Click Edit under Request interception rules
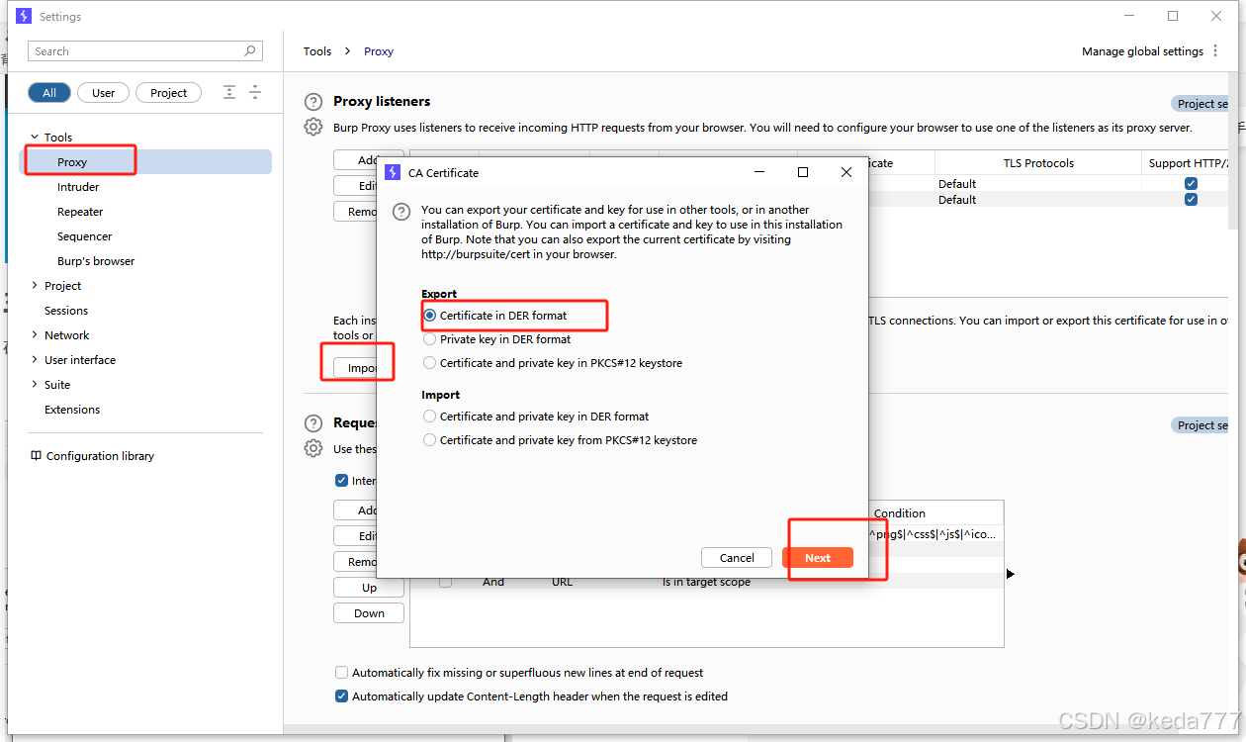 [x=355, y=536]
